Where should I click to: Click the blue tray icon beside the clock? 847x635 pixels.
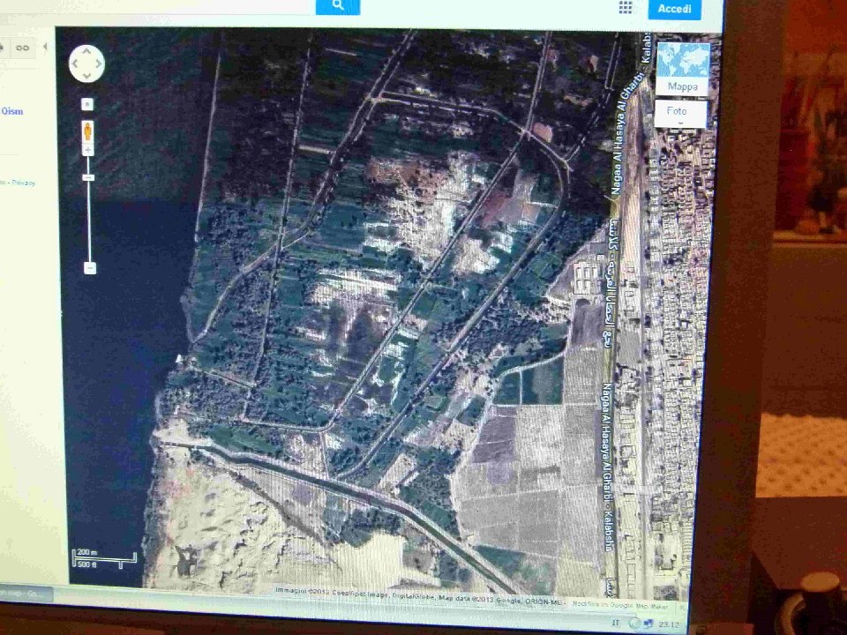tap(648, 624)
